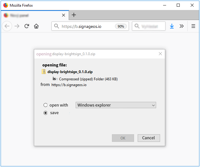Cancel the file download dialog
Image resolution: width=200 pixels, height=167 pixels.
click(x=149, y=138)
